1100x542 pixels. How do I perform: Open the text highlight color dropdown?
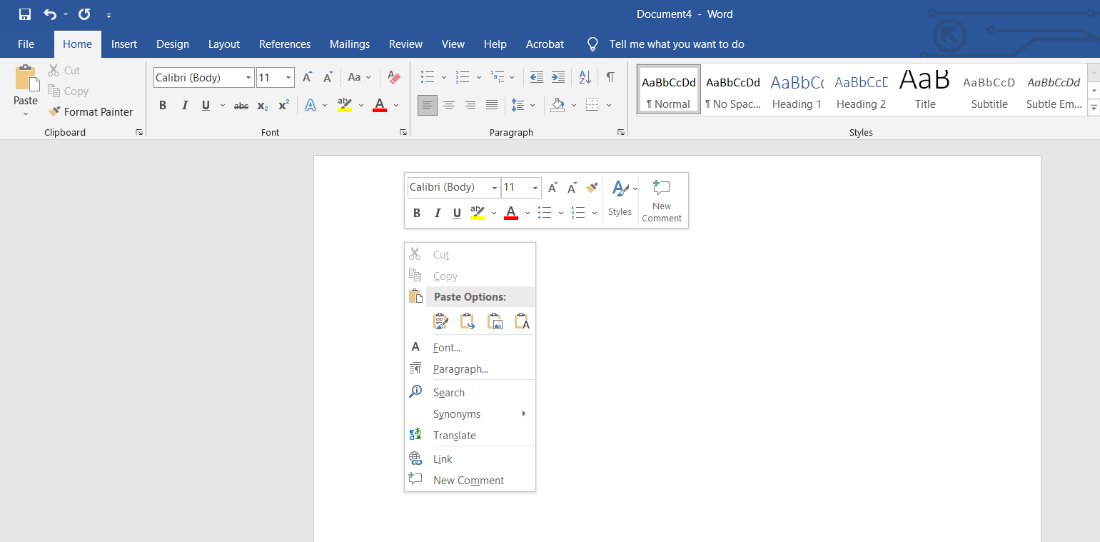coord(361,105)
